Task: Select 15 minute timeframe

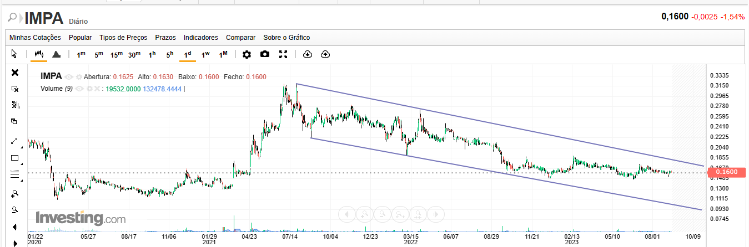Action: click(x=117, y=54)
